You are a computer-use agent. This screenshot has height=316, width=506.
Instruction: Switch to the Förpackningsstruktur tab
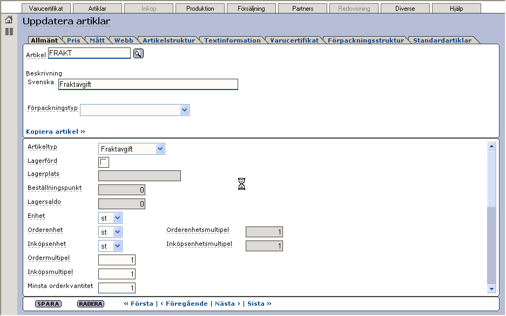(x=366, y=40)
